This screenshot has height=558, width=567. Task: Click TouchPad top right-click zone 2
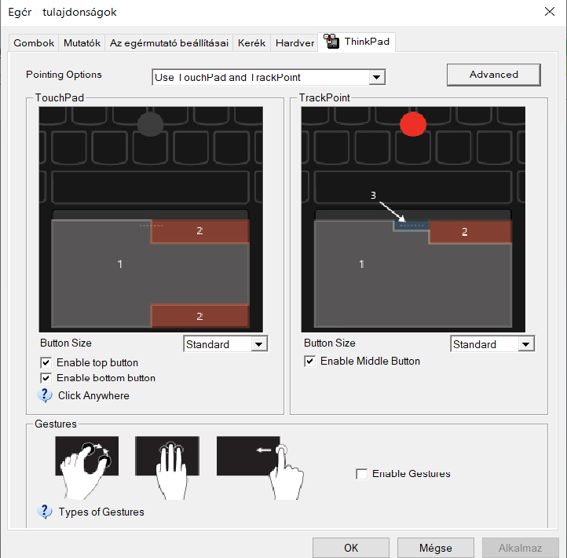click(199, 231)
